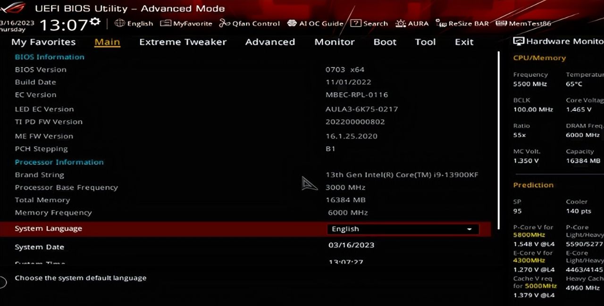Open the Monitor tab

335,42
